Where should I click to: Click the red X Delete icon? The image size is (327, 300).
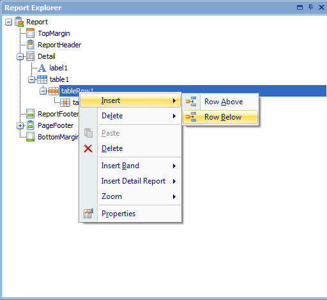88,148
